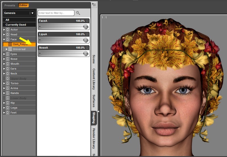The height and width of the screenshot is (157, 227).
Task: Collapse the side pane with the small arrow
Action: 98,111
